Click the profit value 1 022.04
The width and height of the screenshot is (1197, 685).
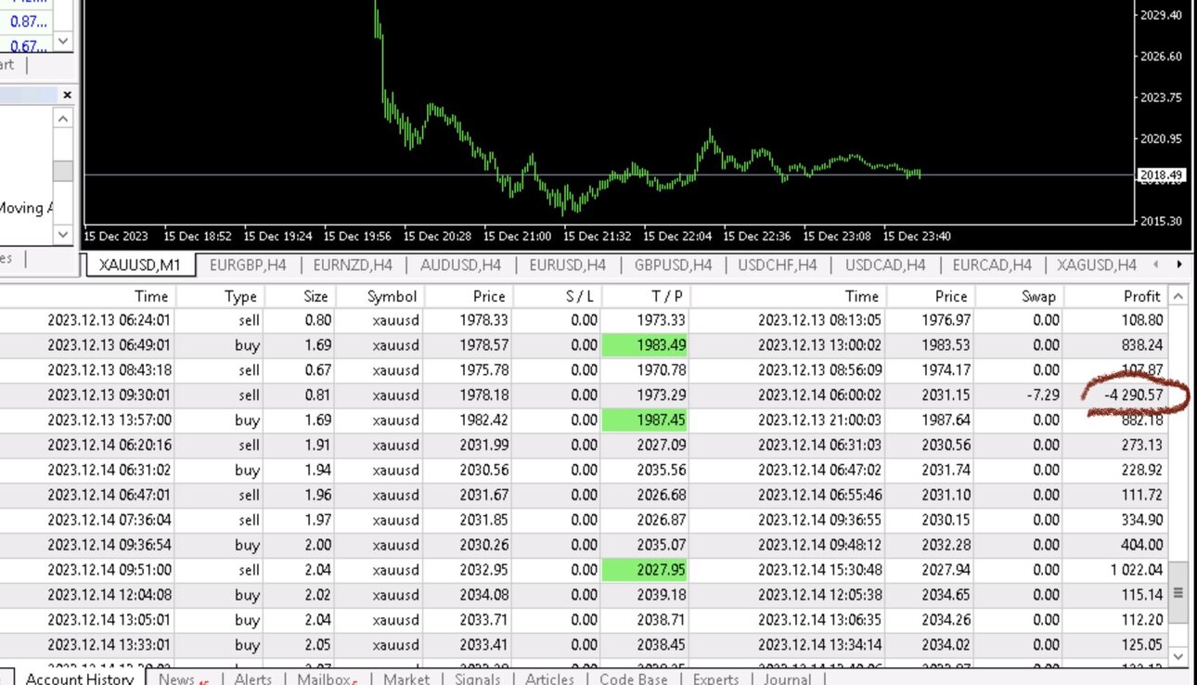coord(1137,570)
